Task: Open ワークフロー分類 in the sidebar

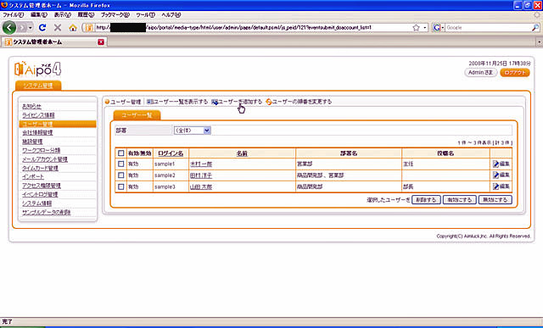Action: coord(41,151)
